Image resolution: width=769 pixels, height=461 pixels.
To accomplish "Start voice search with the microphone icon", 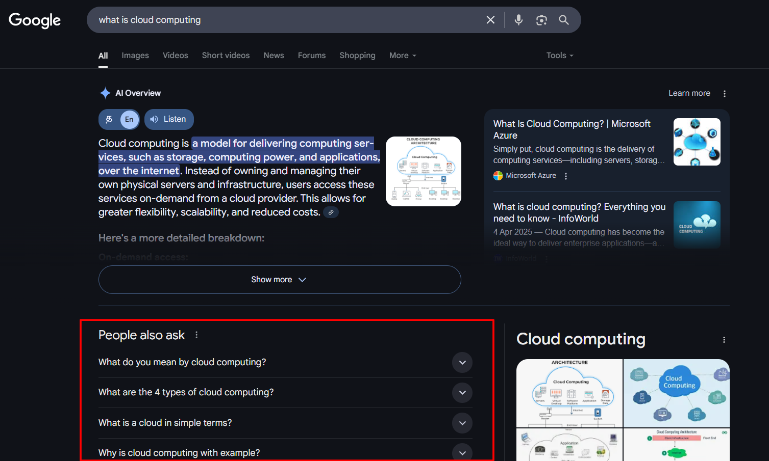I will pos(518,20).
